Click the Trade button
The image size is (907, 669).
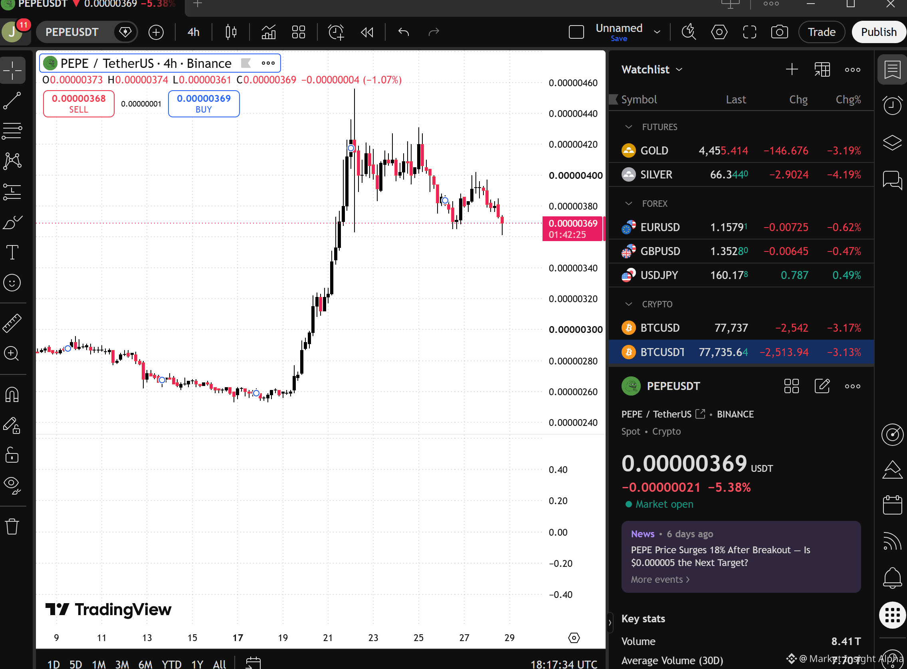click(x=822, y=32)
